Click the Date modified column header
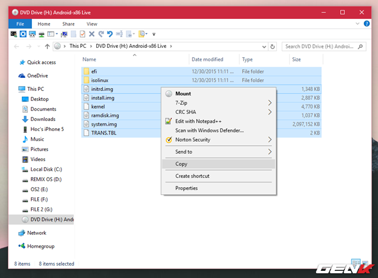The width and height of the screenshot is (378, 278). (x=207, y=60)
